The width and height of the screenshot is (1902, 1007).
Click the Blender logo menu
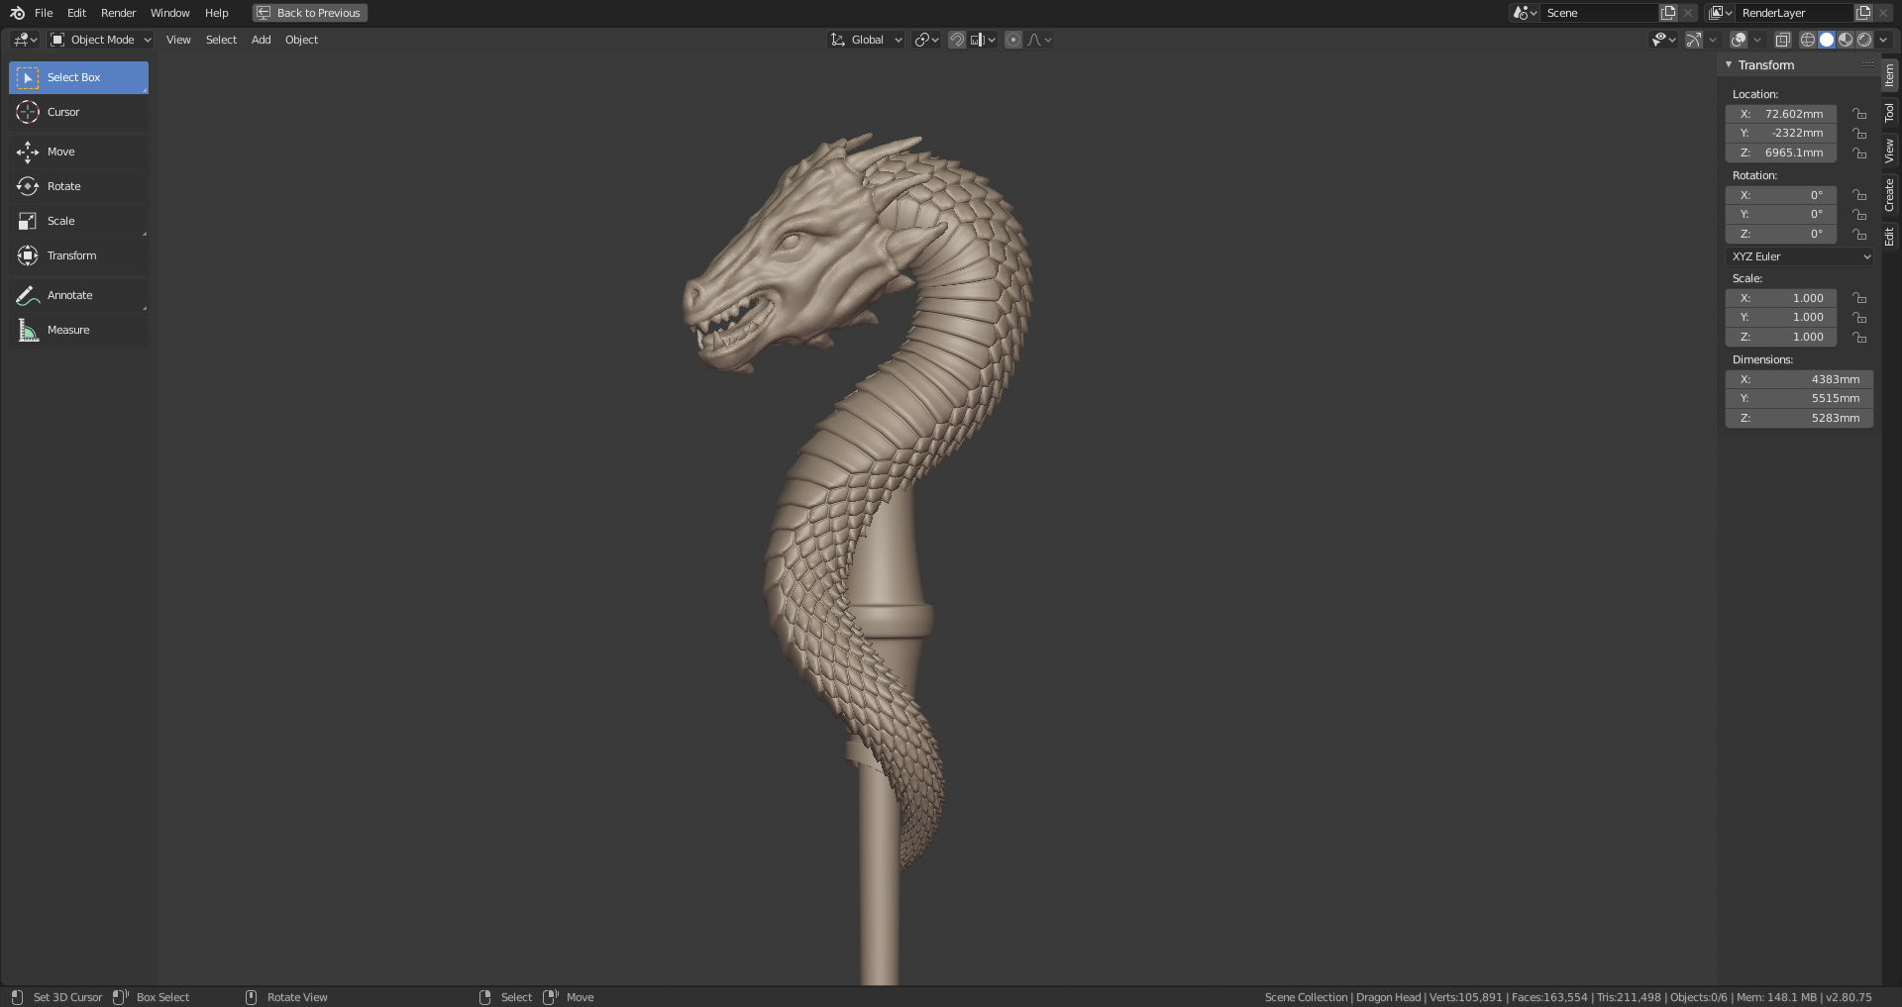coord(17,13)
